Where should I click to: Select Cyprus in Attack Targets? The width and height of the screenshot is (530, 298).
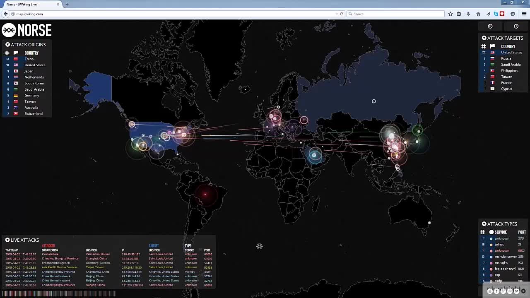pyautogui.click(x=503, y=89)
